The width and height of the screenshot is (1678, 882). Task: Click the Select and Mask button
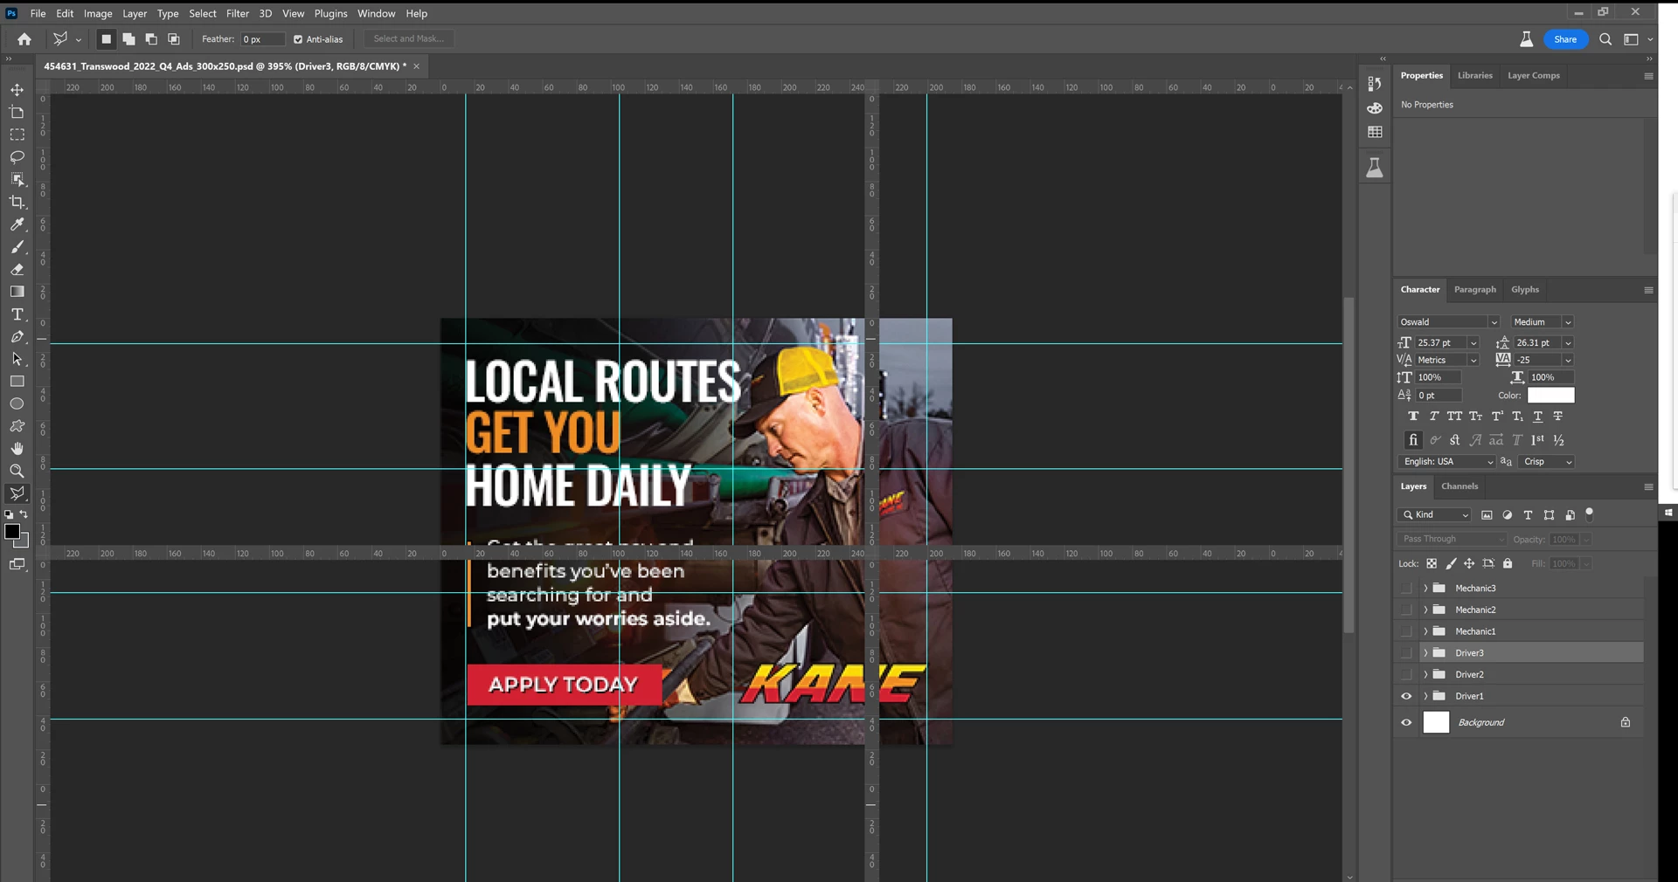409,38
